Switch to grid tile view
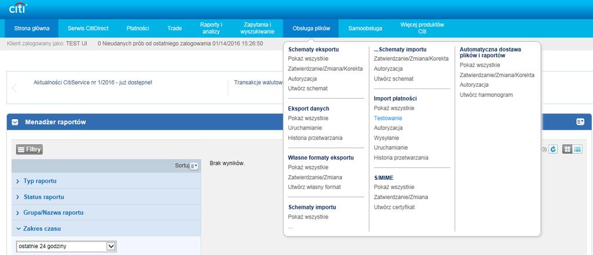The width and height of the screenshot is (593, 255). 568,149
